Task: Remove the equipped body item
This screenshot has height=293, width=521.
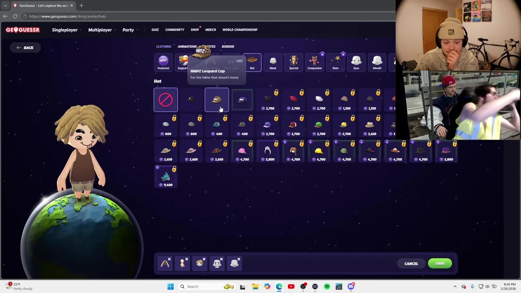Action: 187,259
